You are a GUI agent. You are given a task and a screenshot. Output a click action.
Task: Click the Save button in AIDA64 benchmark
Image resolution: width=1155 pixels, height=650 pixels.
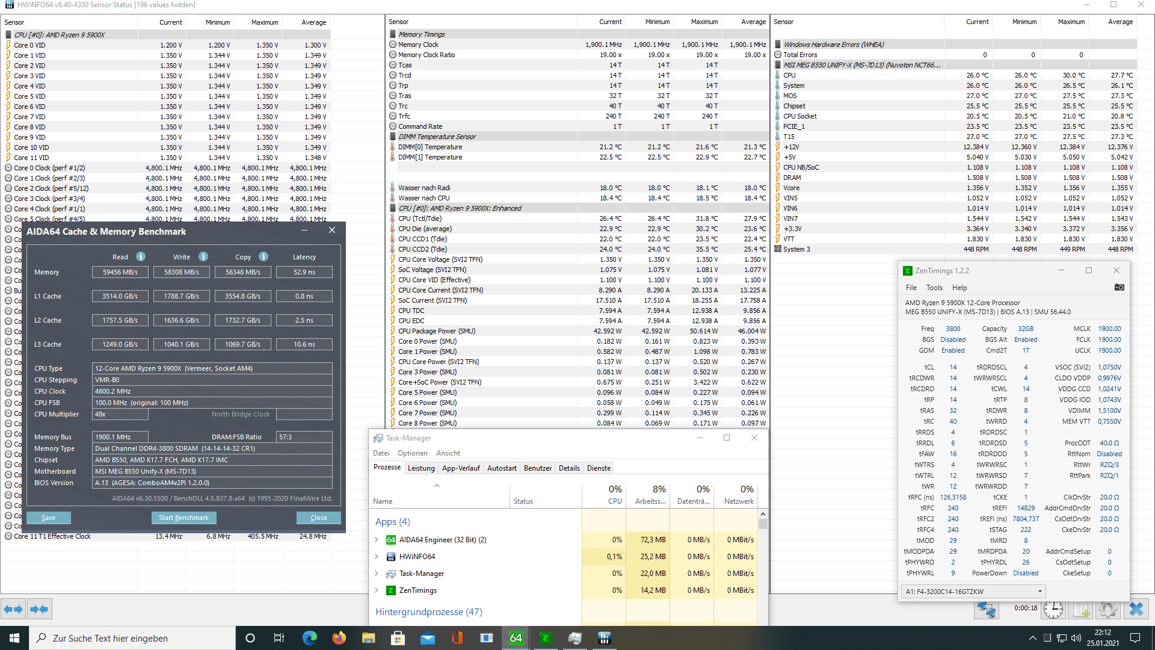48,518
